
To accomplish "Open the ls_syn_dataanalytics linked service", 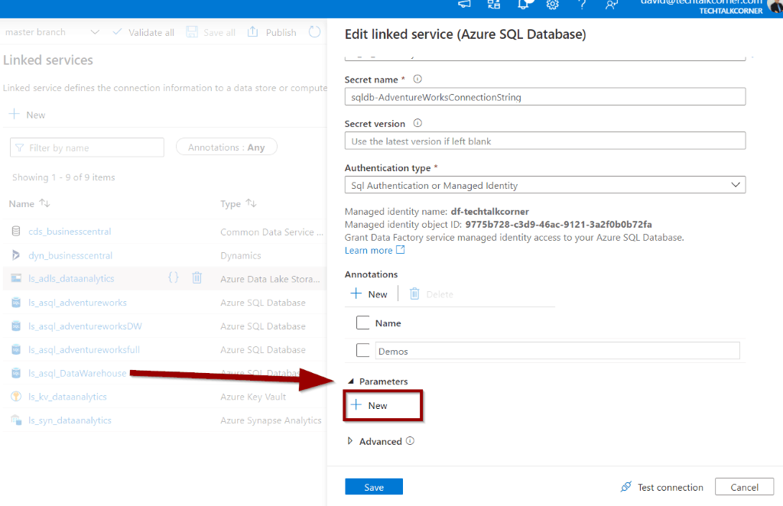I will (x=70, y=420).
